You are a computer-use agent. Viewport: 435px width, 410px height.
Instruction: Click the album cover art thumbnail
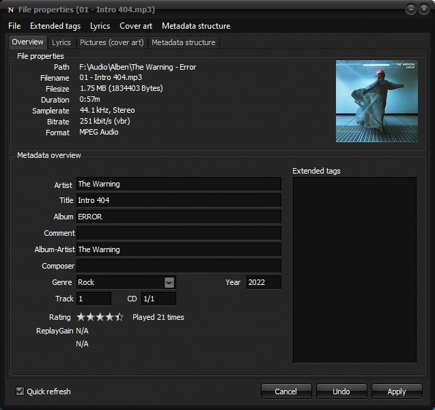376,101
